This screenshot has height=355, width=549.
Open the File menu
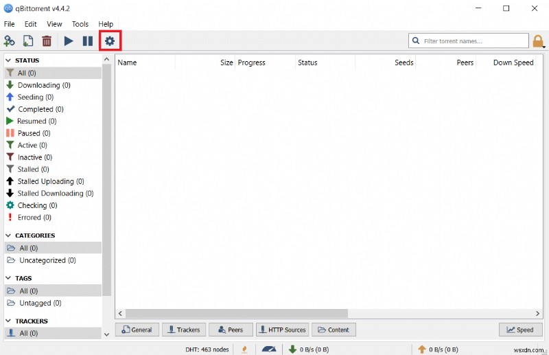[x=10, y=24]
